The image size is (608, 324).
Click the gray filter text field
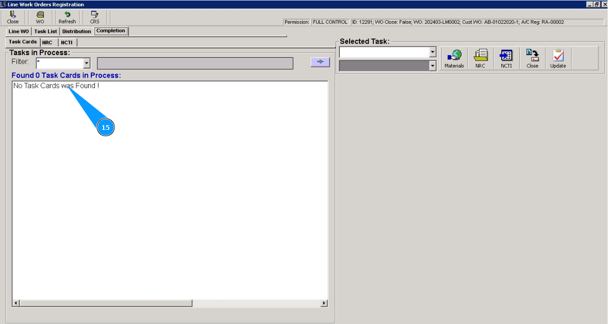[195, 63]
